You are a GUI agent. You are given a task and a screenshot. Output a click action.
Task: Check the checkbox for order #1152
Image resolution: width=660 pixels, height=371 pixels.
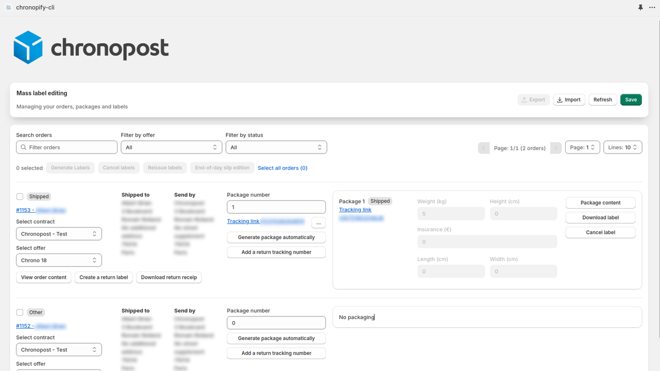click(x=20, y=312)
